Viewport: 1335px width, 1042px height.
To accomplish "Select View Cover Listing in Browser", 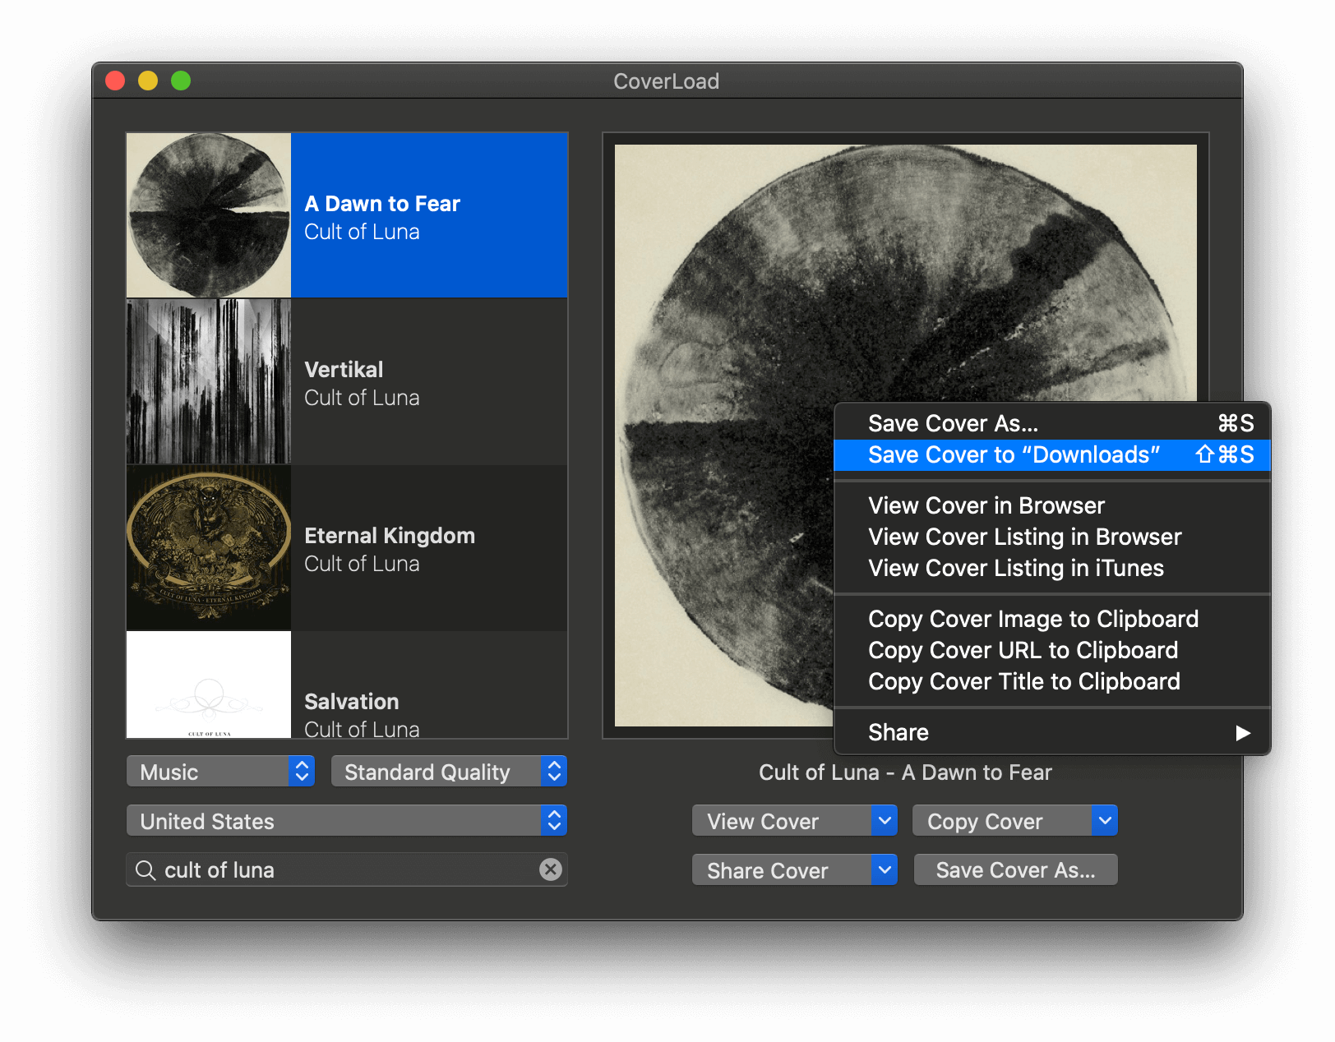I will tap(1052, 537).
